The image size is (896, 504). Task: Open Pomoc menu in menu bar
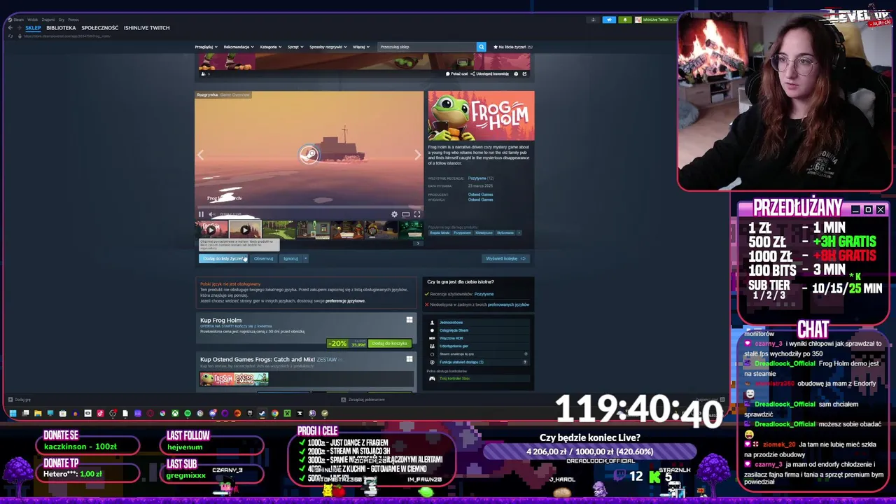[73, 20]
